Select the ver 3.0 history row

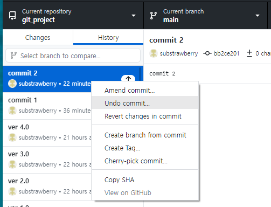coord(47,160)
